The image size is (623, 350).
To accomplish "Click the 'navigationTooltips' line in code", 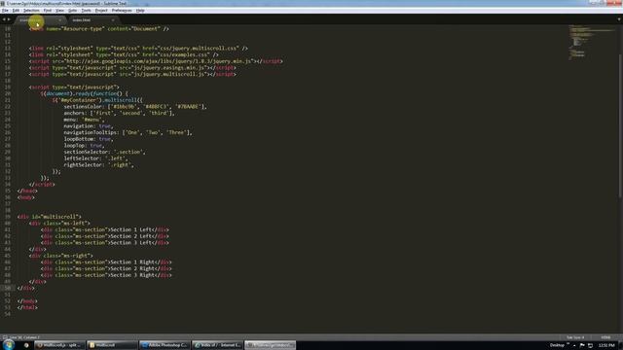I will (x=128, y=132).
